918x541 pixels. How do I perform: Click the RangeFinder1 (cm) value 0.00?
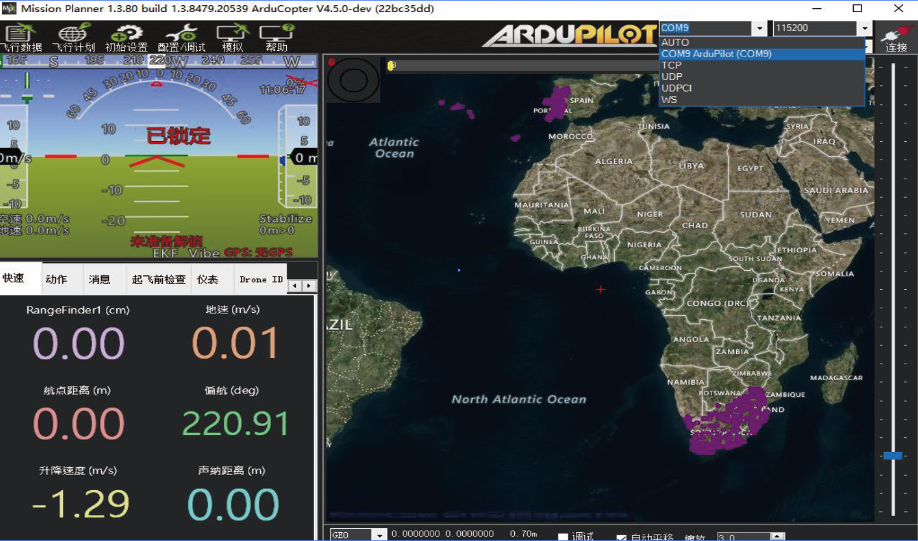click(x=79, y=343)
